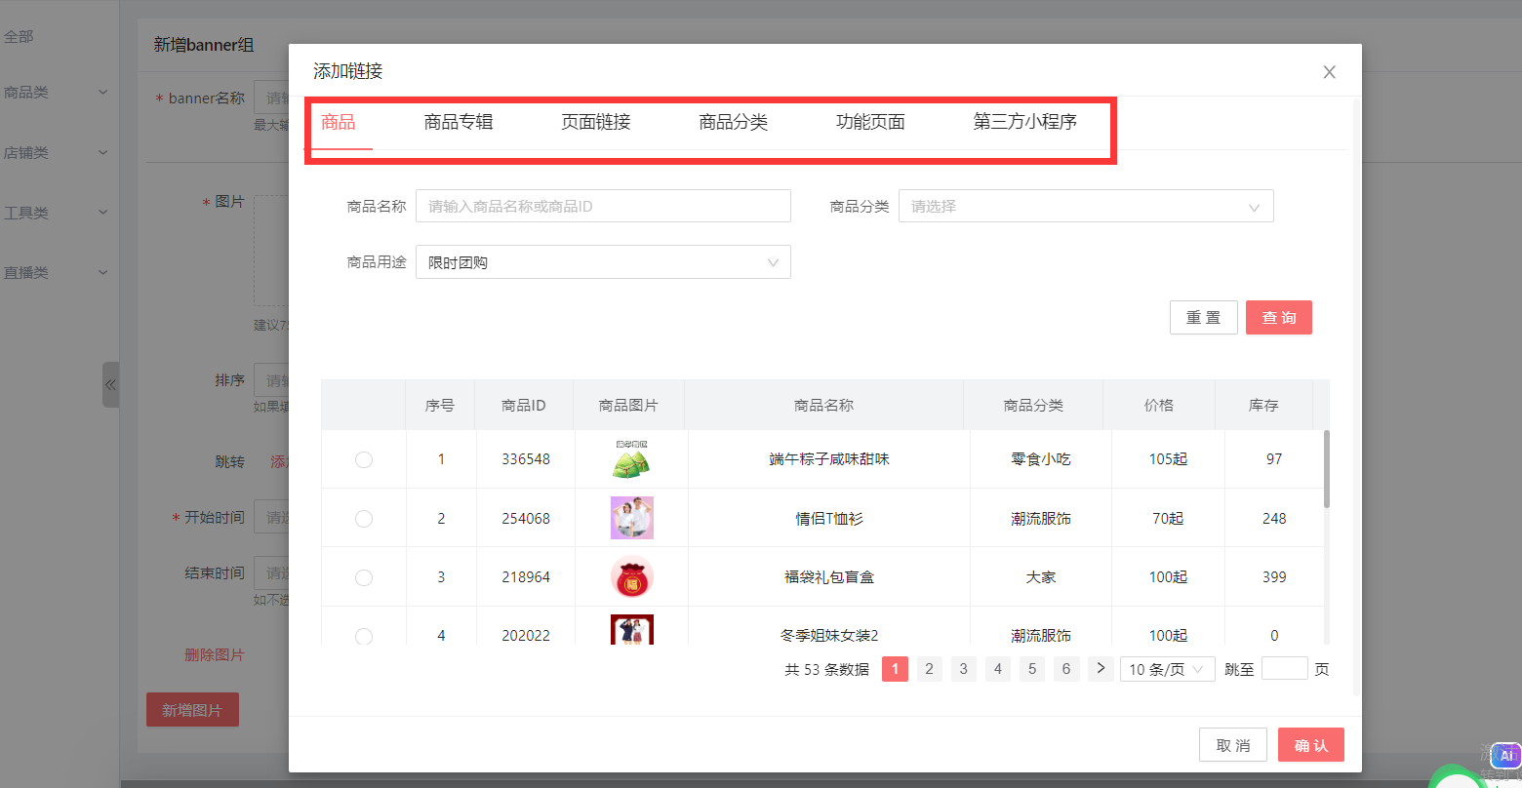This screenshot has width=1522, height=788.
Task: Click the 查询 search button
Action: (1278, 318)
